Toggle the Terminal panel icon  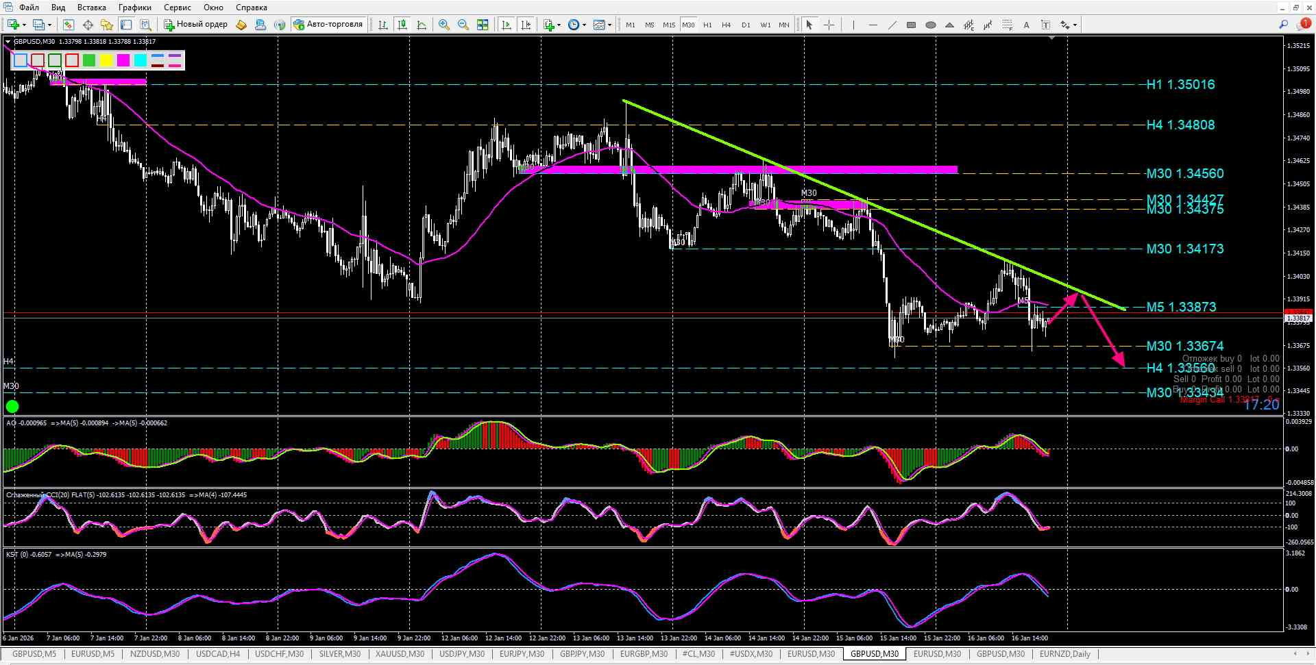pos(126,25)
